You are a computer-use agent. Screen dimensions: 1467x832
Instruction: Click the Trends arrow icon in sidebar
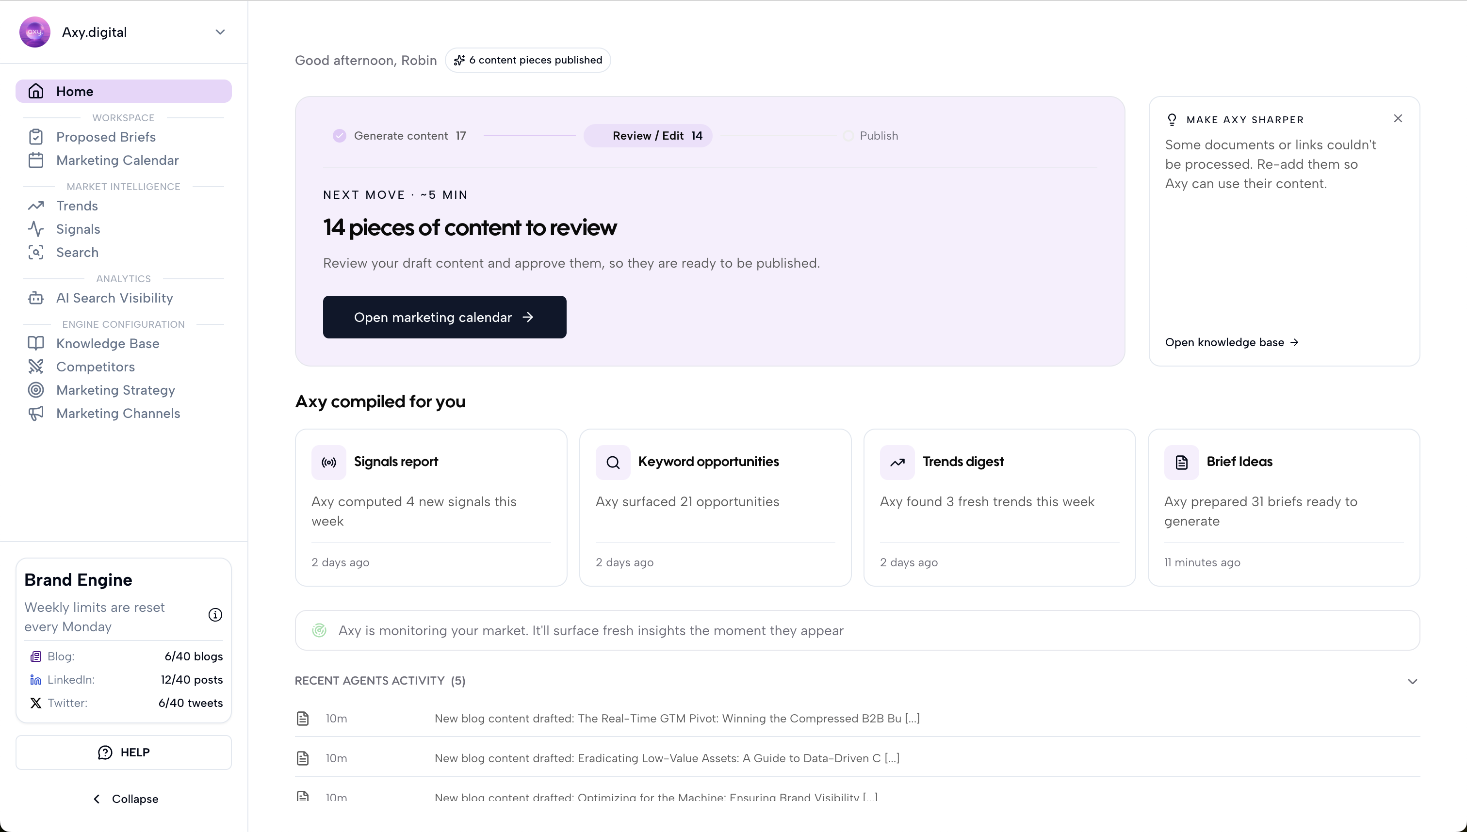point(36,206)
